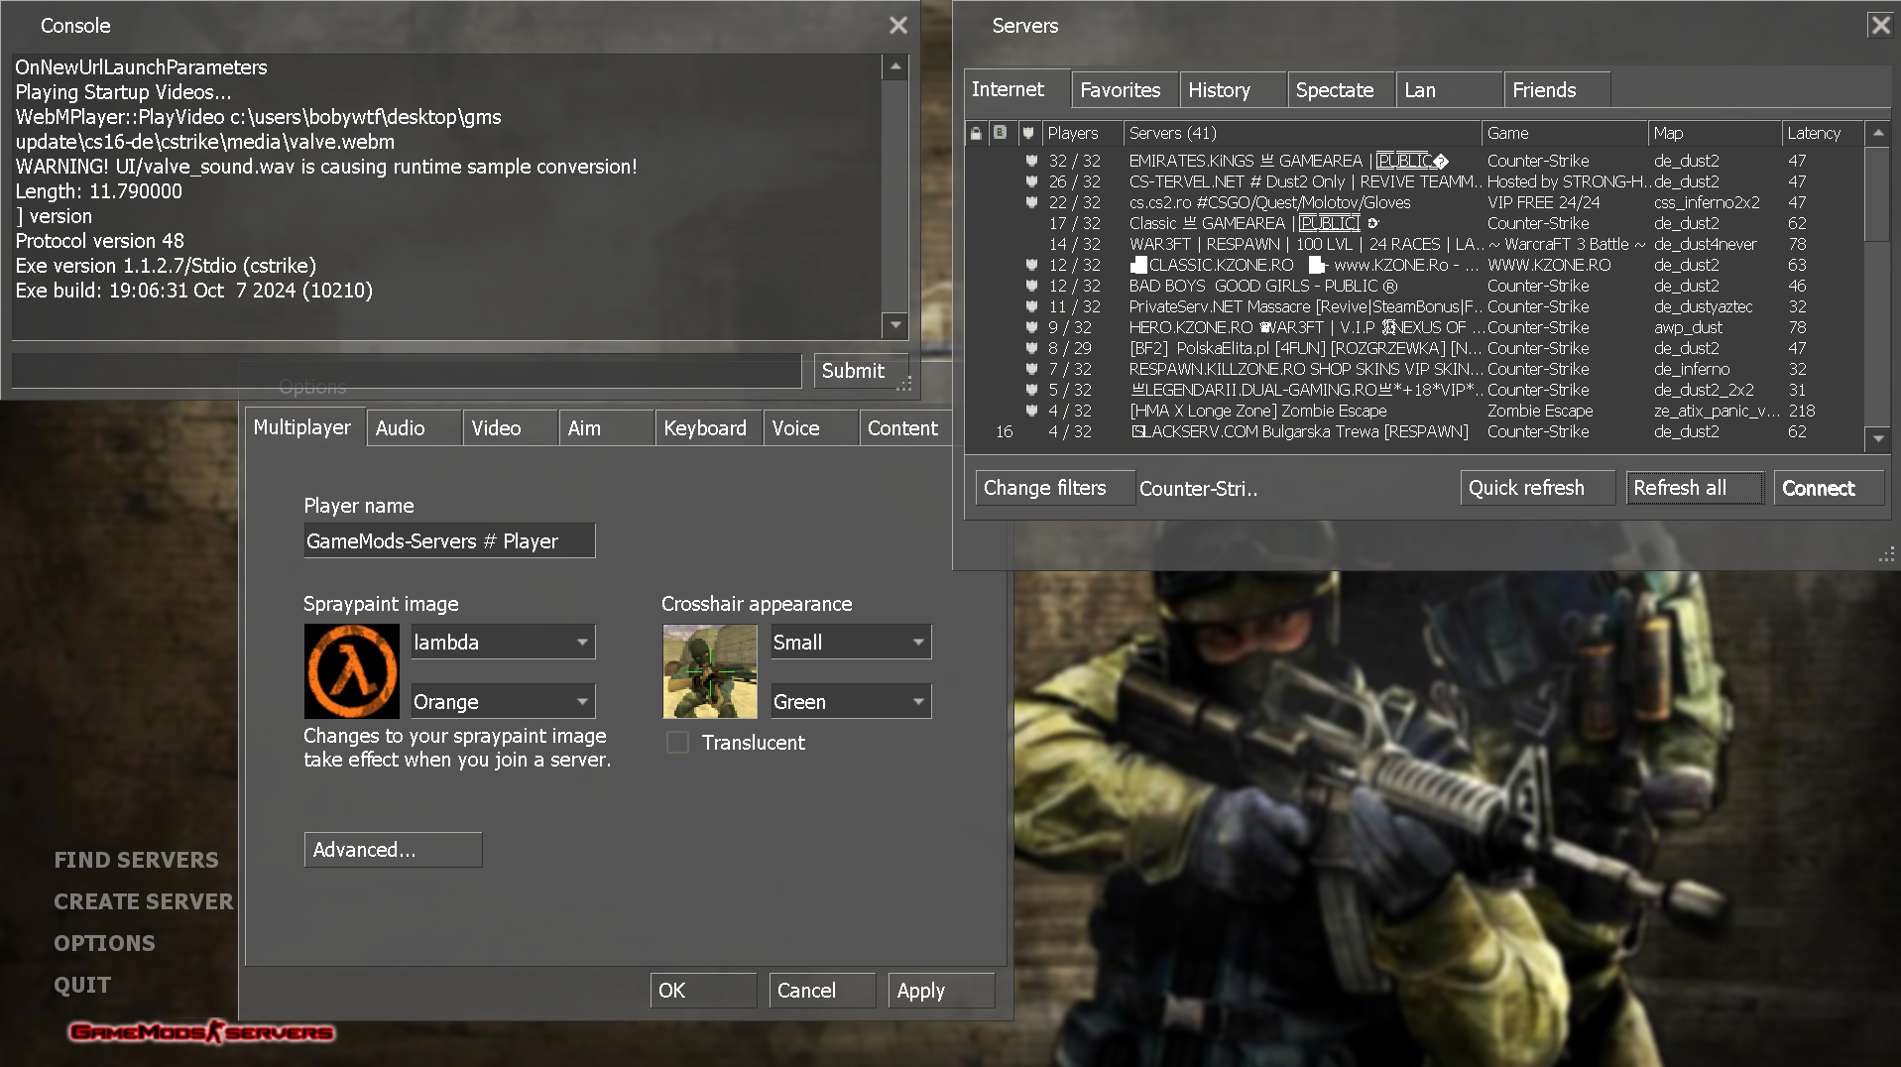Click shield icon on PrivateServ.NET Massacre row

coord(1031,306)
